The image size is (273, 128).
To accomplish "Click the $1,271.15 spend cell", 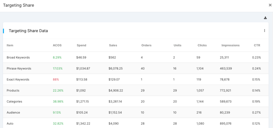I will tap(82, 101).
